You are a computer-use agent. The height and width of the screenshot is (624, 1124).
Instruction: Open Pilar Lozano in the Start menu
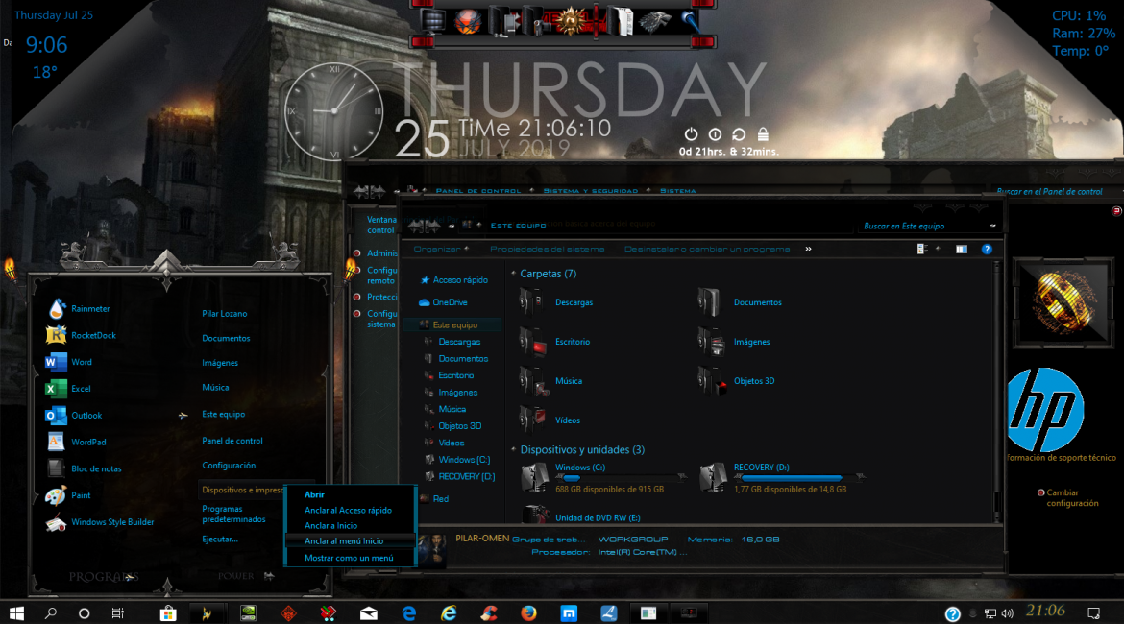point(225,314)
